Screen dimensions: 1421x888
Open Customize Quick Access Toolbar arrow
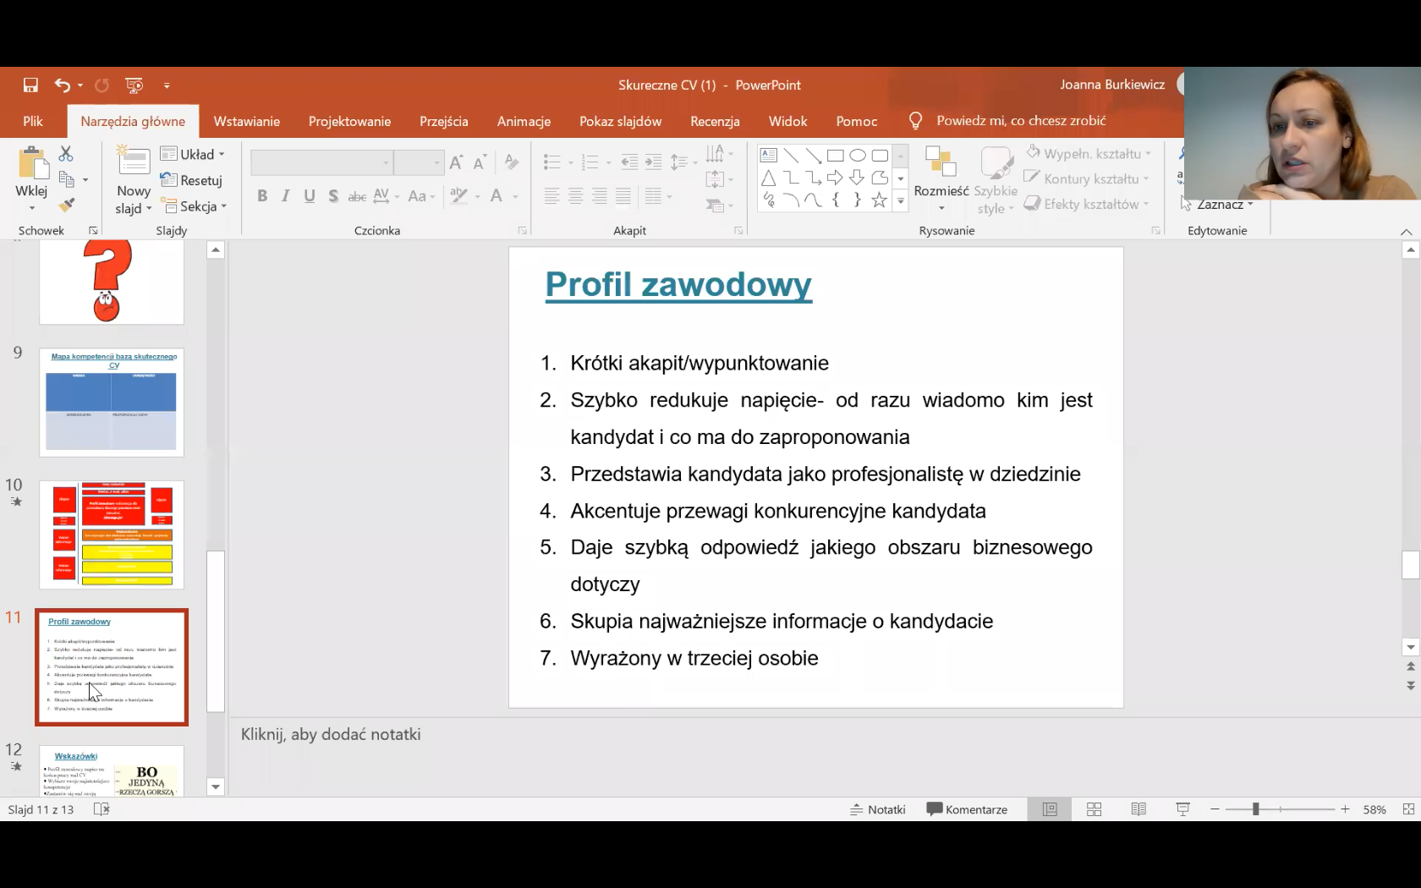click(x=167, y=85)
